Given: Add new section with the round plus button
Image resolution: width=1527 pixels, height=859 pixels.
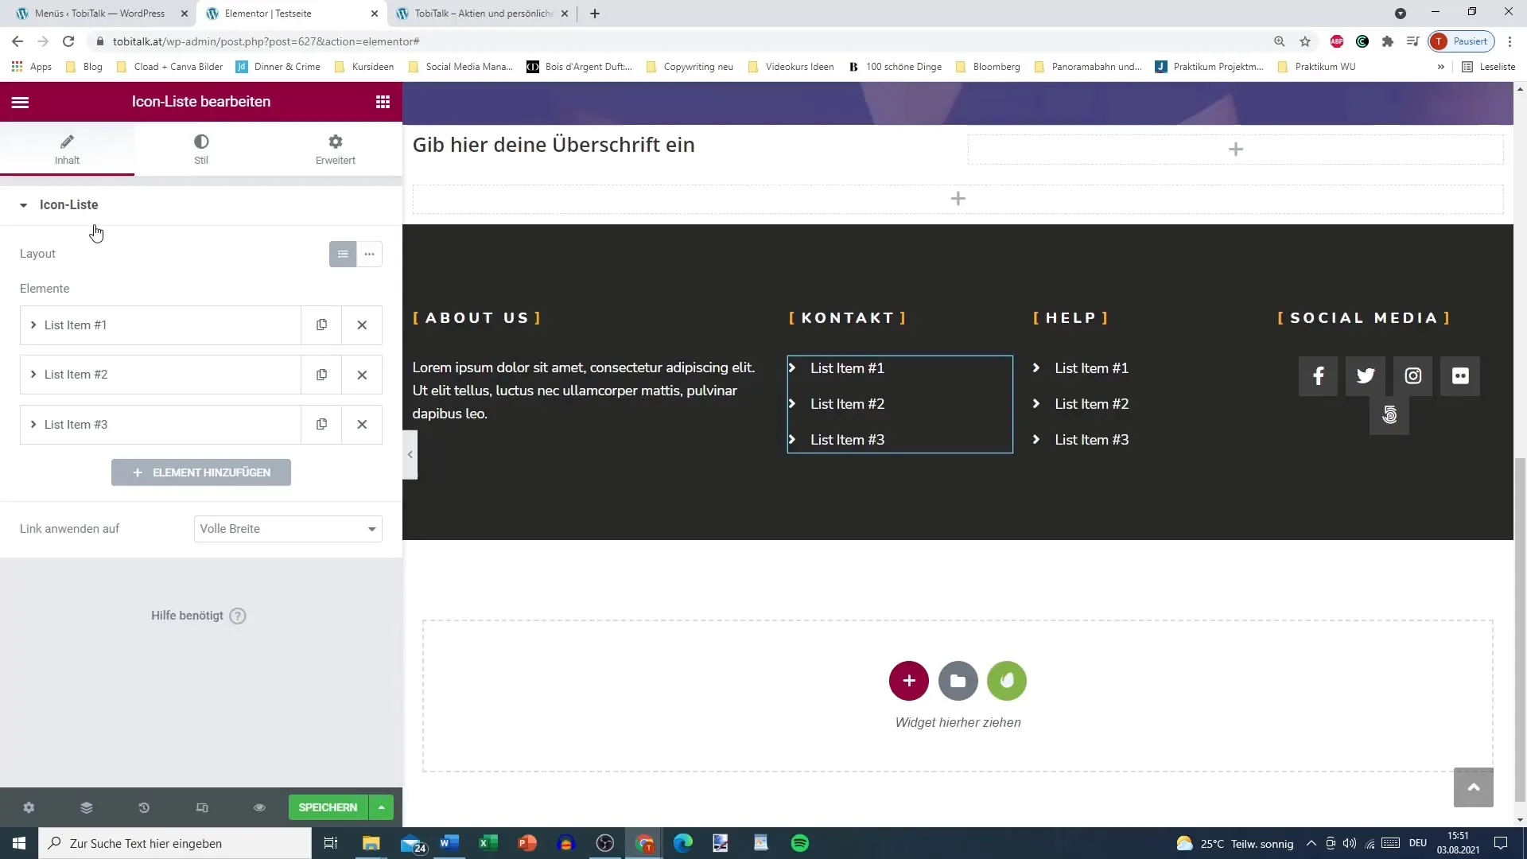Looking at the screenshot, I should [909, 681].
